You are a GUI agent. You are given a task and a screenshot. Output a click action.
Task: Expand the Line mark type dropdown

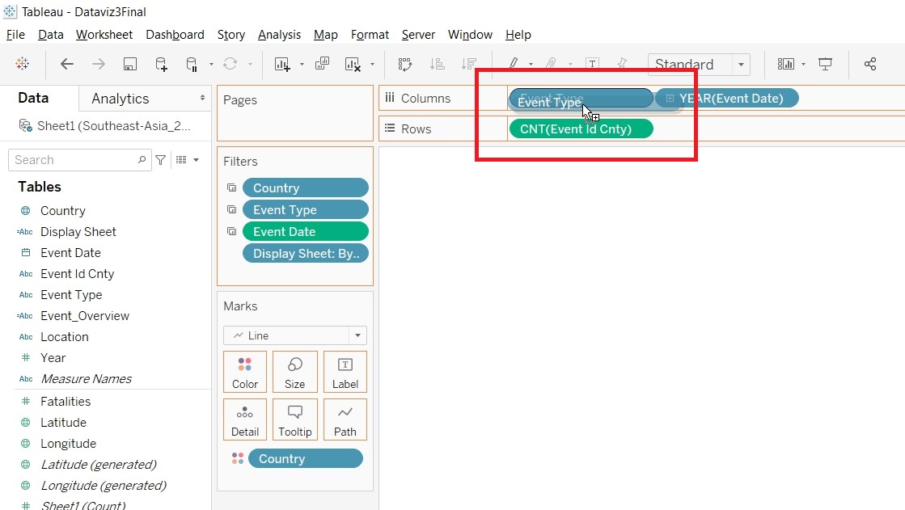click(357, 335)
